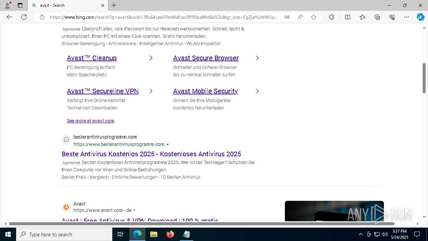Click https://www.besterantivirusprogramm.com green URL

pyautogui.click(x=119, y=144)
